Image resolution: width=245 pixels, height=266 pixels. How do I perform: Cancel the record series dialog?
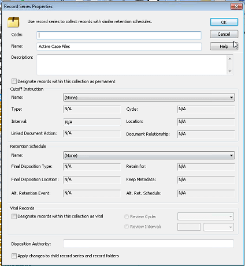[x=224, y=34]
